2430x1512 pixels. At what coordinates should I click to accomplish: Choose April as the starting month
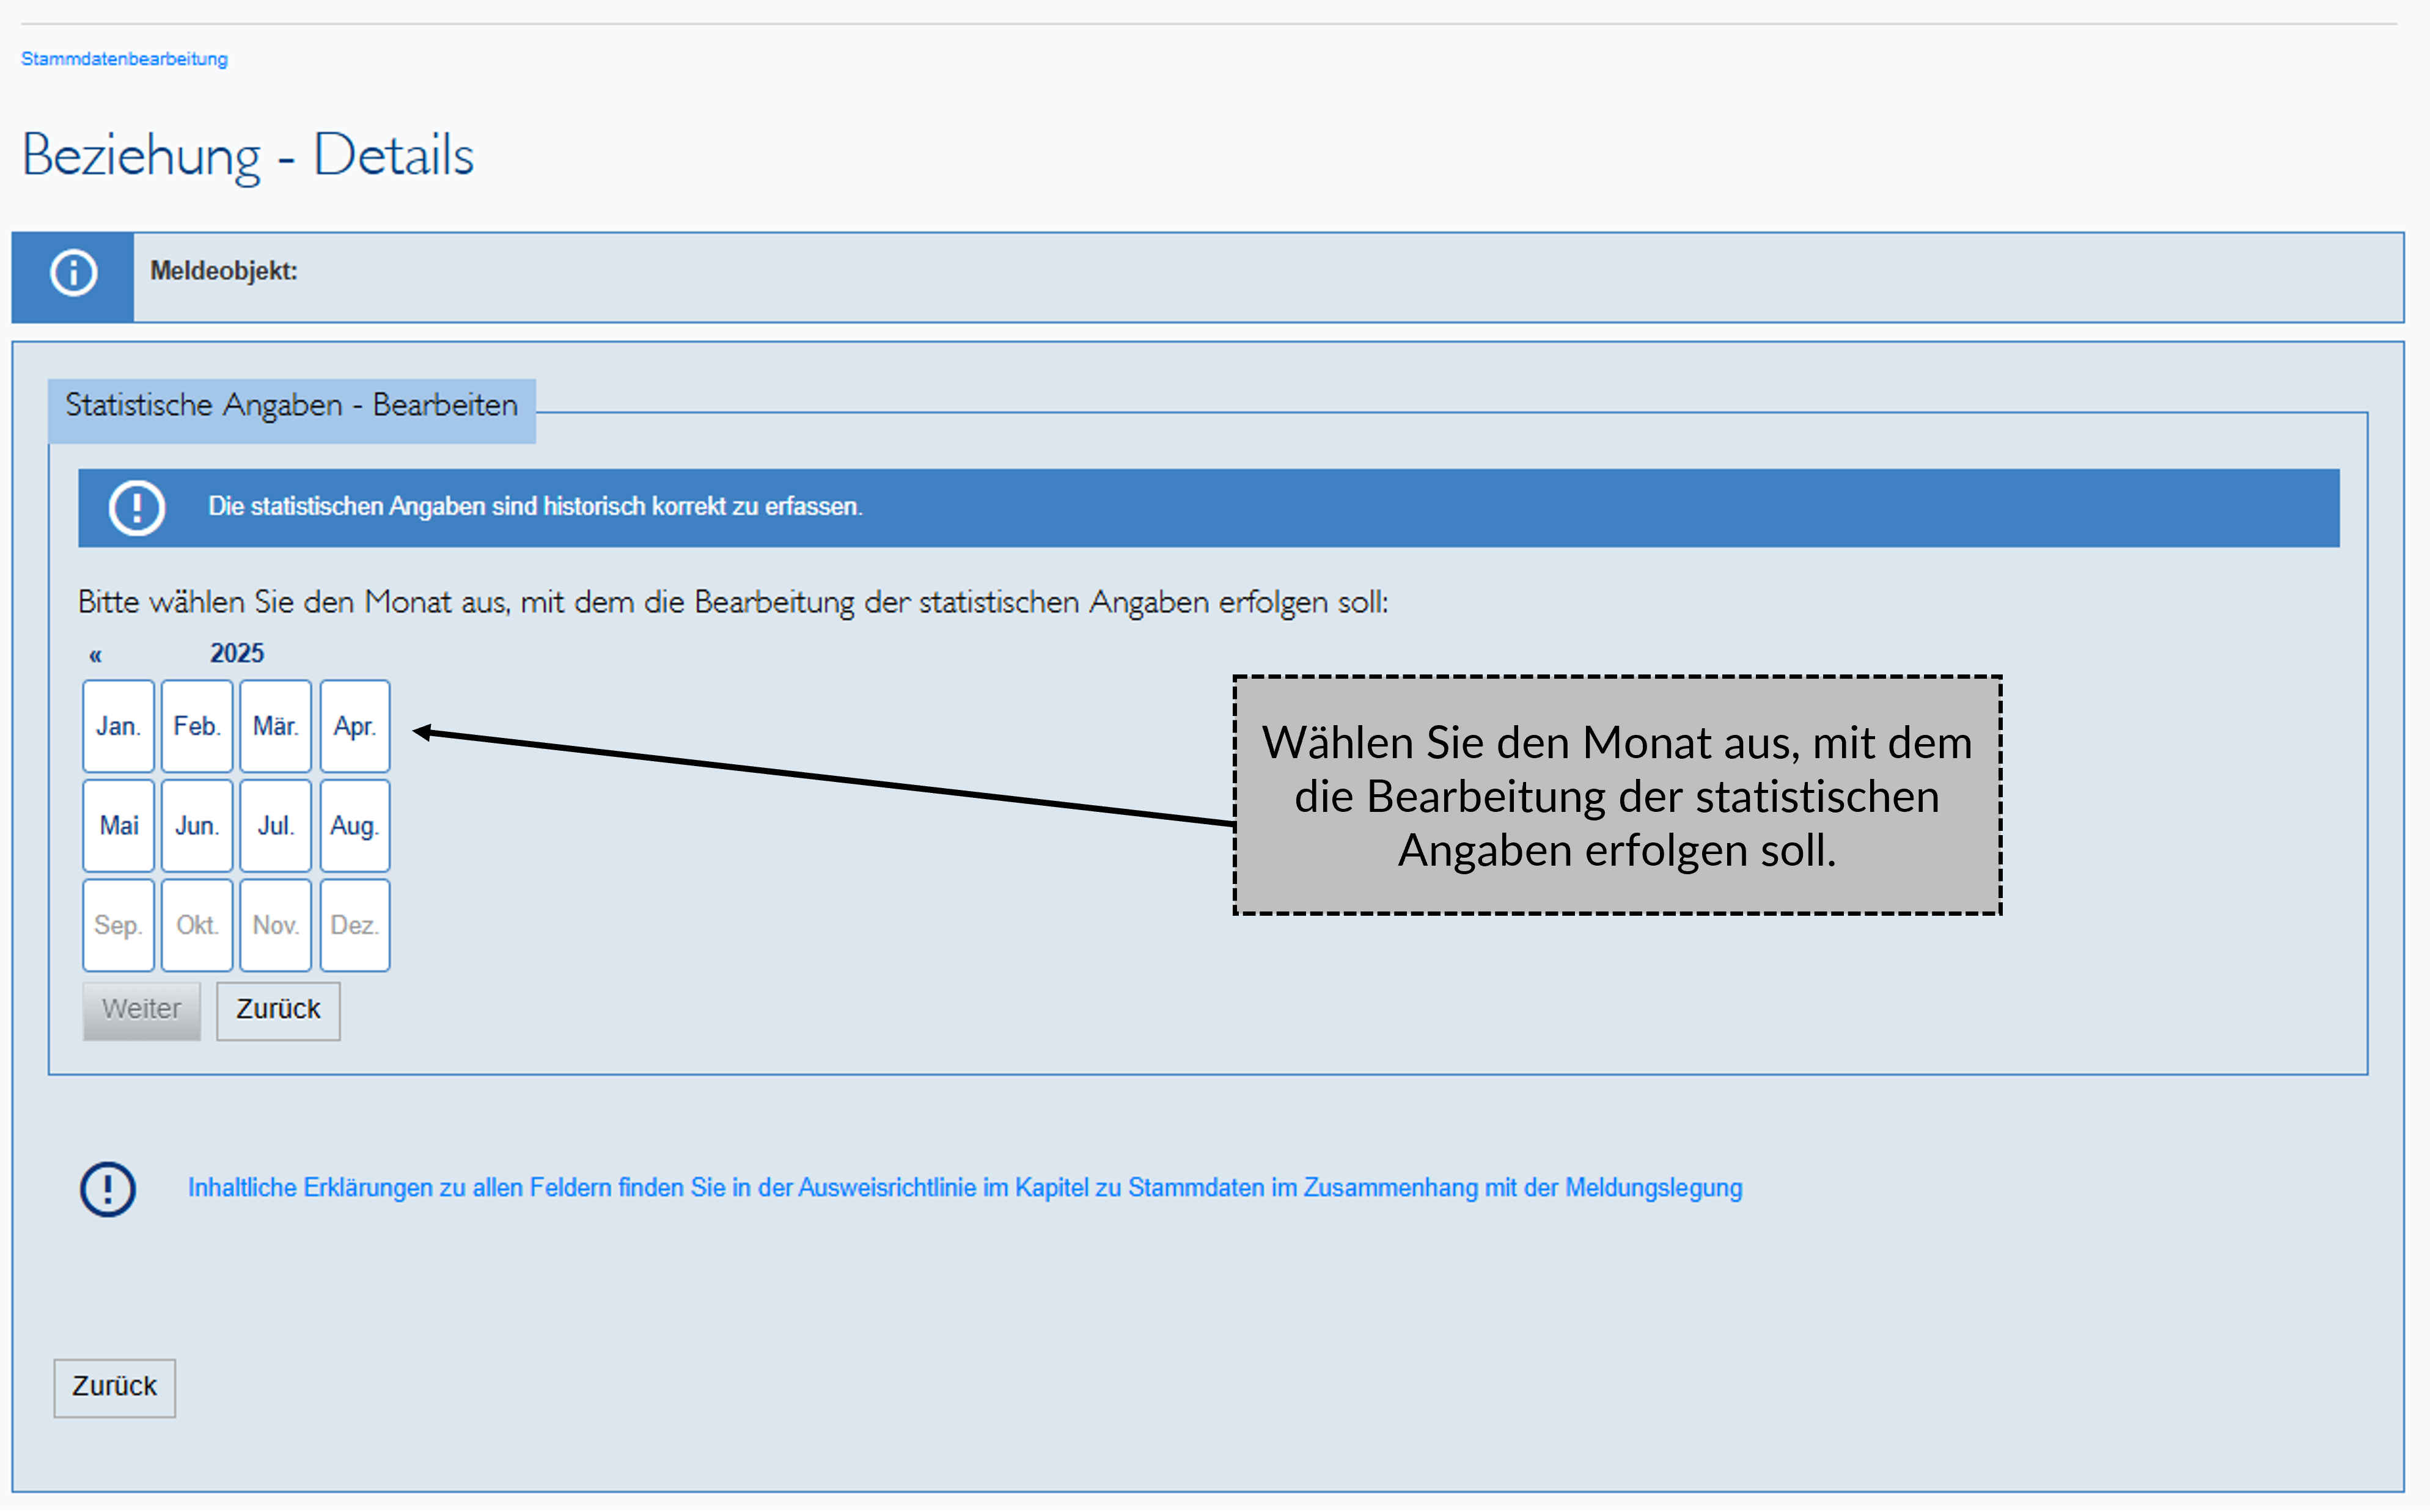pyautogui.click(x=354, y=726)
